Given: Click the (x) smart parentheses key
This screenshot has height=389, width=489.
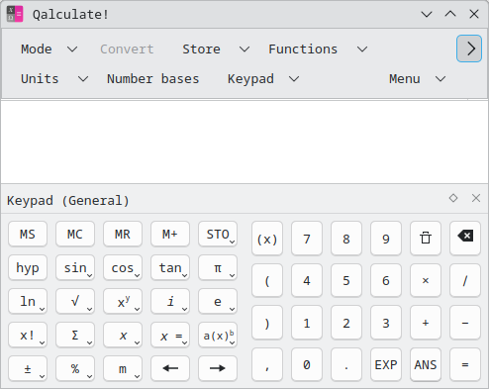Looking at the screenshot, I should [267, 239].
